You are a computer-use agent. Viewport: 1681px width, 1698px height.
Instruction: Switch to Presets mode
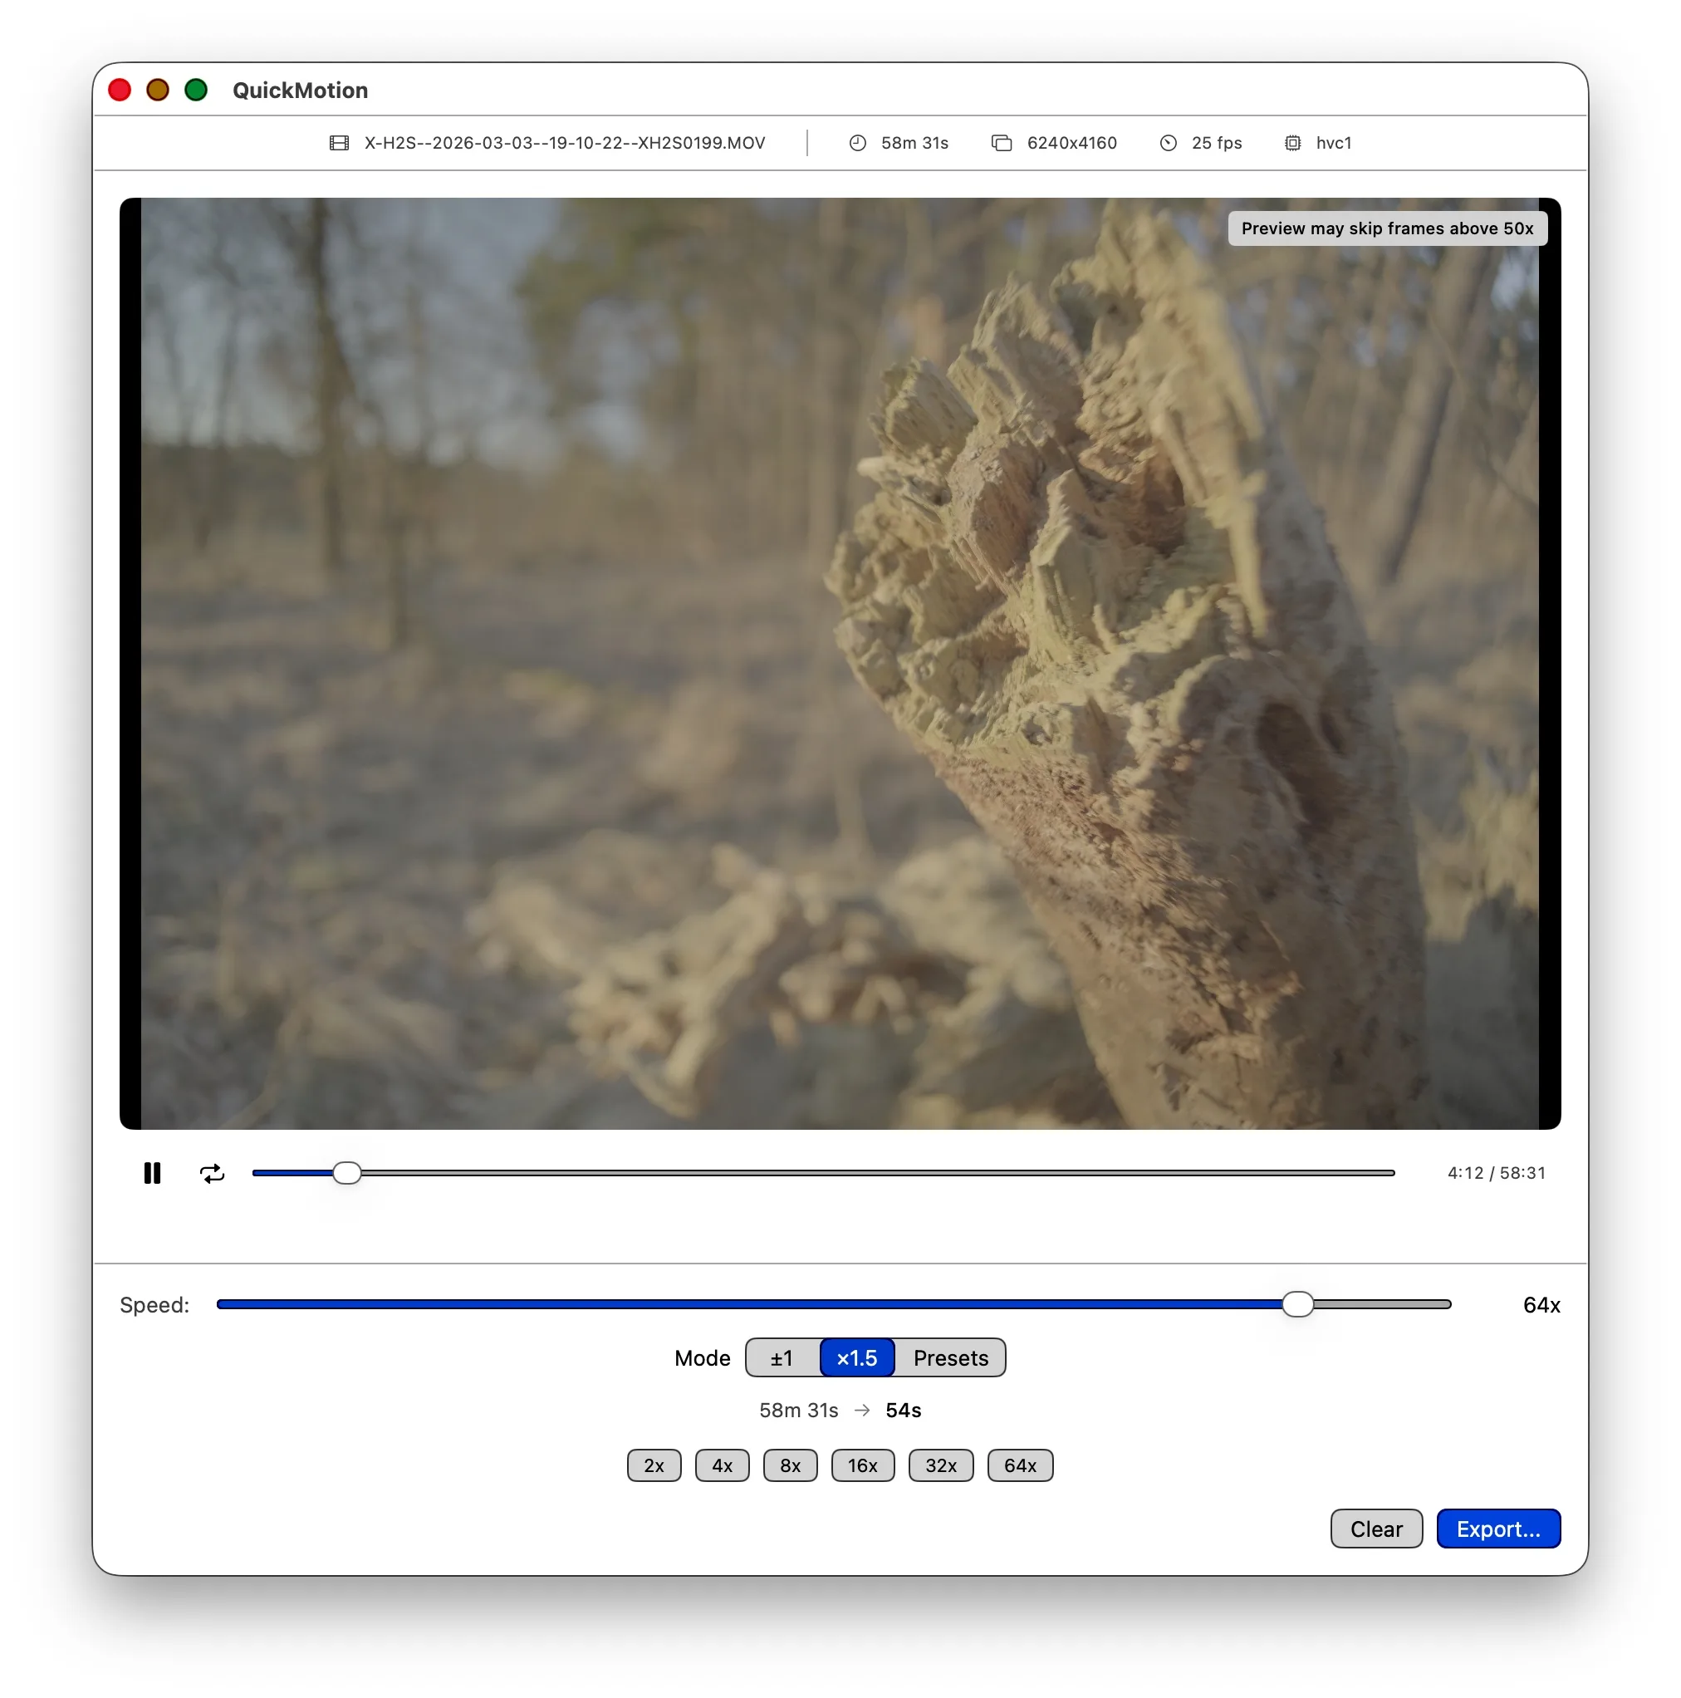950,1358
